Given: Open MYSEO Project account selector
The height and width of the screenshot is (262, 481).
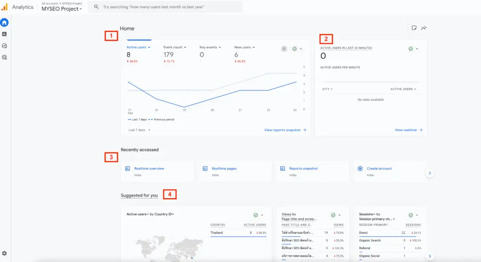Looking at the screenshot, I should pyautogui.click(x=62, y=9).
